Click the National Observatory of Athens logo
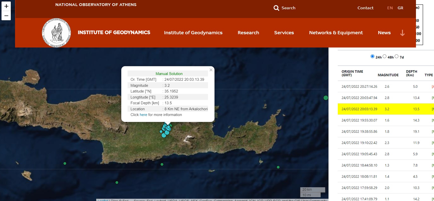Viewport: 434px width, 201px height. pos(56,33)
